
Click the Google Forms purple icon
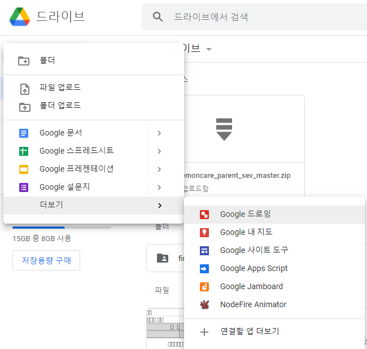click(24, 187)
